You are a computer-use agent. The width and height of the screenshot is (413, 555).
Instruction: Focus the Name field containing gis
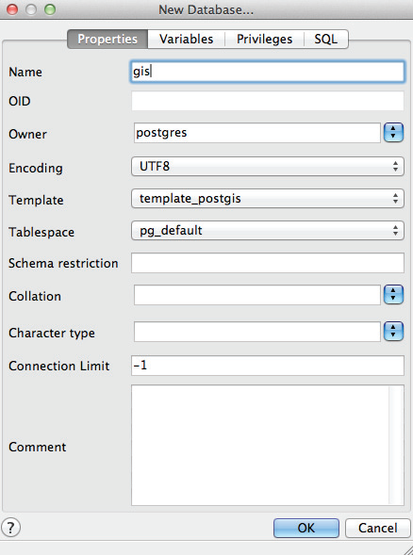268,72
